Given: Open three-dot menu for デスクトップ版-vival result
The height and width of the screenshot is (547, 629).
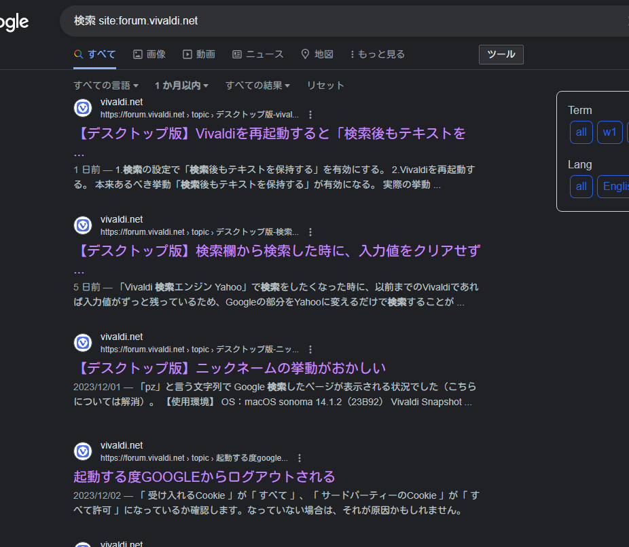Looking at the screenshot, I should [310, 115].
